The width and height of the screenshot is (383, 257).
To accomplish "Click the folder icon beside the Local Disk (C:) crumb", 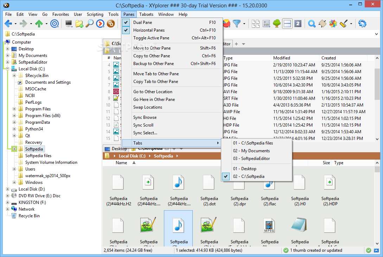I will [x=107, y=156].
